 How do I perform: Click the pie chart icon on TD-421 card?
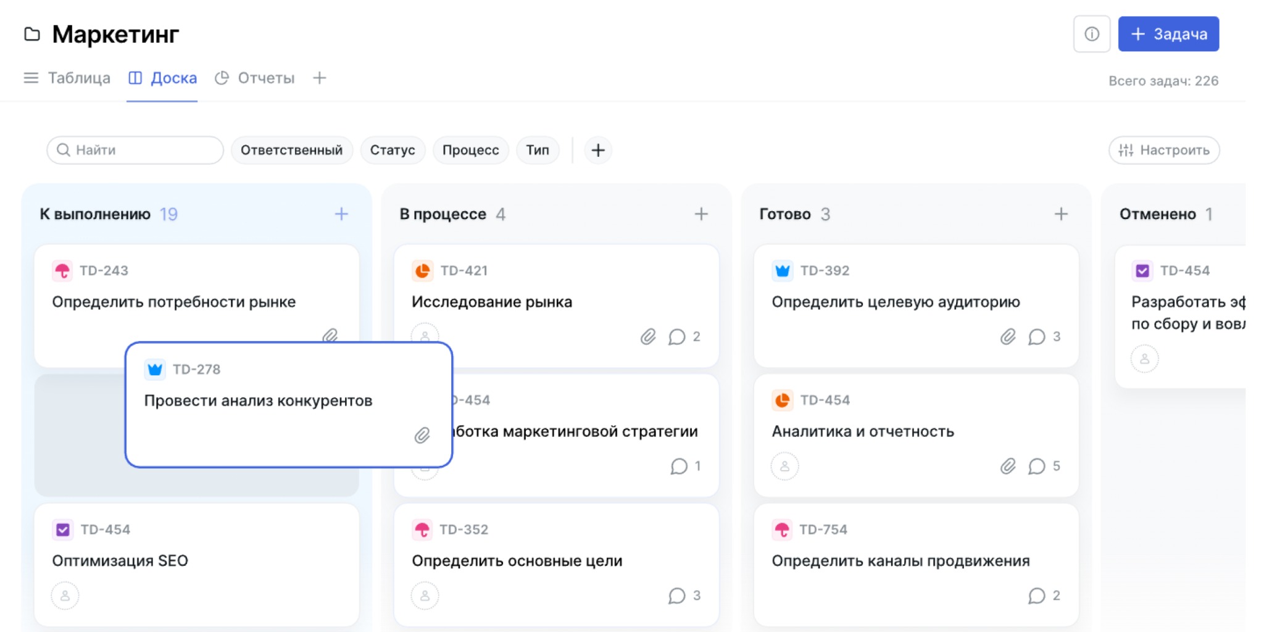(422, 270)
